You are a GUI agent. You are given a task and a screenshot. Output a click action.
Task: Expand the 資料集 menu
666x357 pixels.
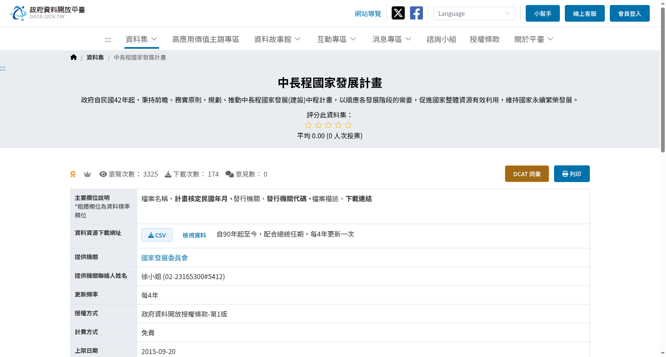(x=142, y=39)
